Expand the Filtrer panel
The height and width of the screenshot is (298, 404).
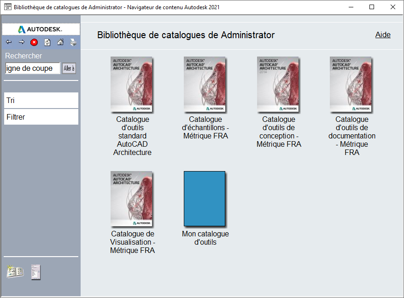[41, 117]
